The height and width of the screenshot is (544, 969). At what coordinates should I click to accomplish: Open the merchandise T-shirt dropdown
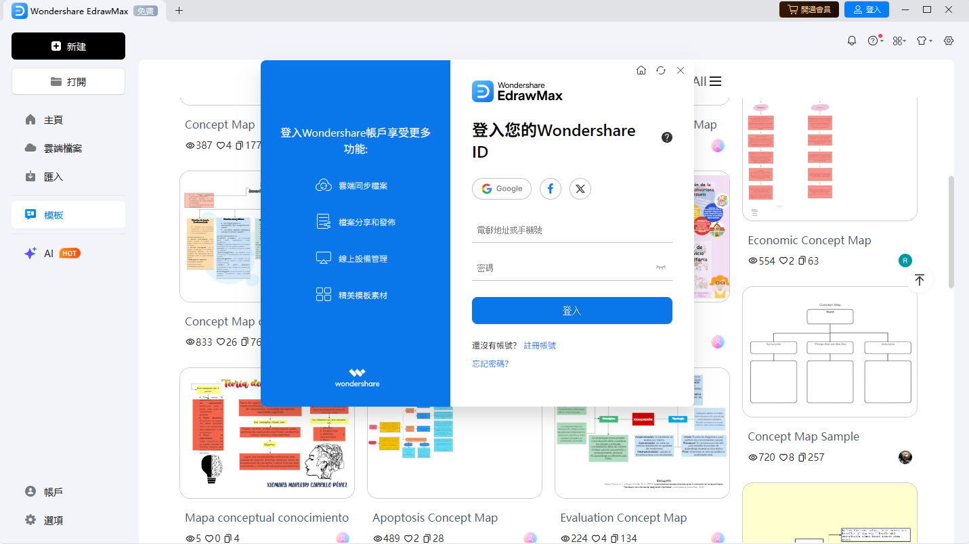click(924, 41)
